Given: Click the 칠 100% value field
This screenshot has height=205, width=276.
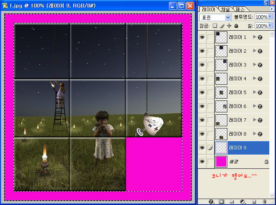Looking at the screenshot, I should tap(261, 26).
